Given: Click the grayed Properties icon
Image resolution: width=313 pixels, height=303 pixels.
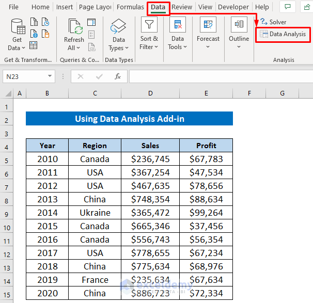Looking at the screenshot, I should (x=91, y=35).
